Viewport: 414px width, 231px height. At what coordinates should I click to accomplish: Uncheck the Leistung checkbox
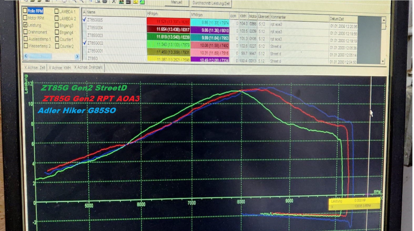26,25
